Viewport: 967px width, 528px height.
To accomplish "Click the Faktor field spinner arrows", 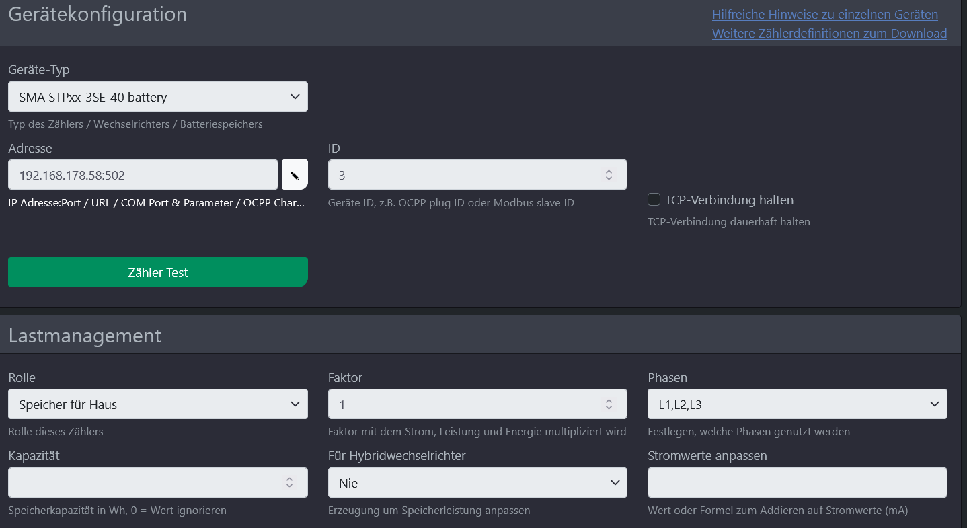I will (609, 404).
